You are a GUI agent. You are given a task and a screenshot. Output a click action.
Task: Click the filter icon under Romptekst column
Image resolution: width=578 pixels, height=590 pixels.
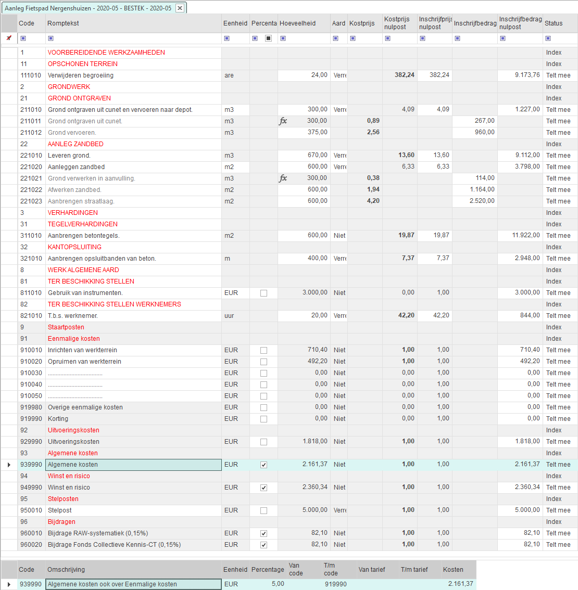coord(51,39)
